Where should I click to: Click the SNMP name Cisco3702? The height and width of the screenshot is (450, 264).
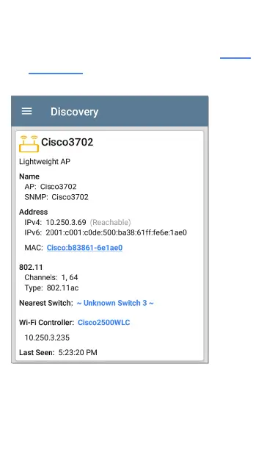[70, 197]
